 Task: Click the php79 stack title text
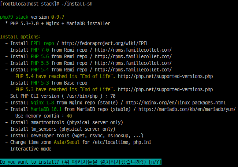point(14,17)
